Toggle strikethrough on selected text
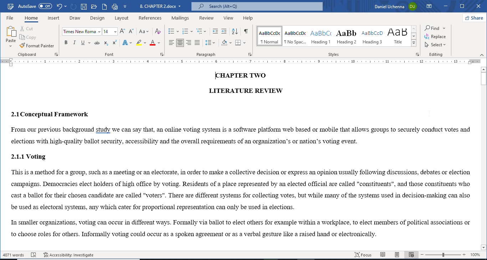Viewport: 487px width, 260px height. tap(97, 42)
